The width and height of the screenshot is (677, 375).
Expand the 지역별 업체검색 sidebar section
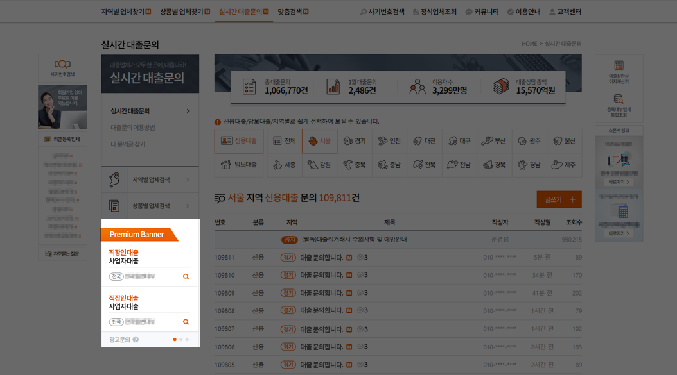150,180
